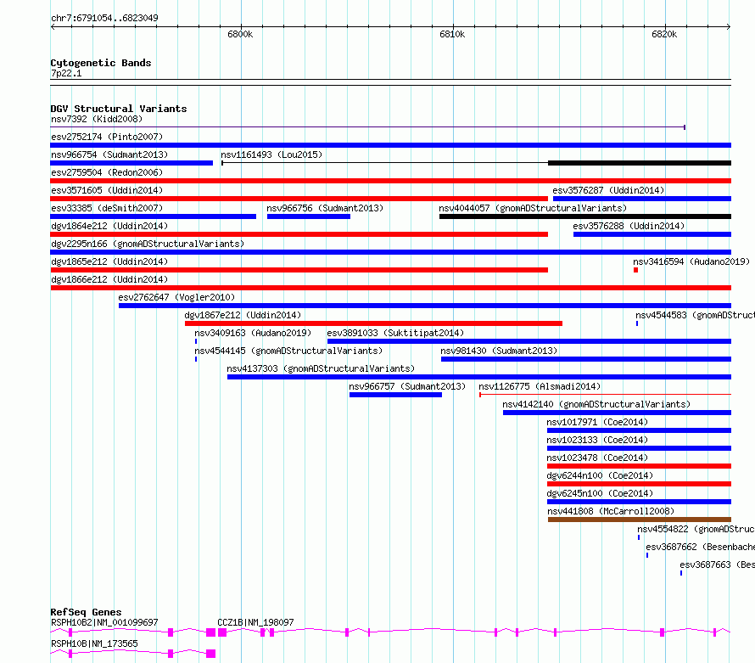Select the RSPH10B2|NM_001099697 gene label

pos(104,622)
